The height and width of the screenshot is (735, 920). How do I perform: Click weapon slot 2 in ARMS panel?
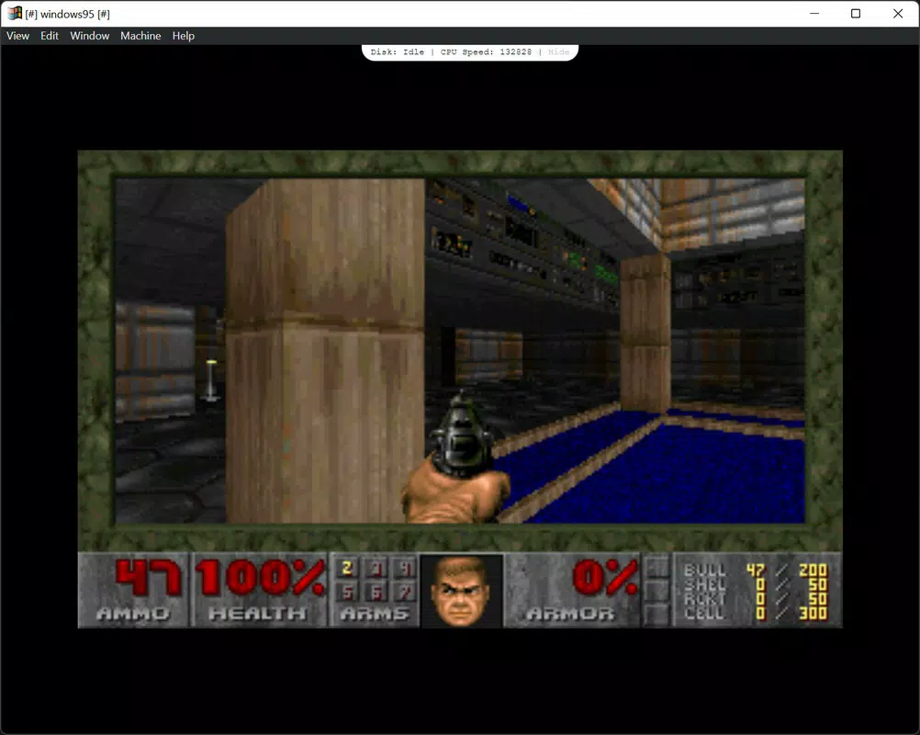tap(347, 569)
